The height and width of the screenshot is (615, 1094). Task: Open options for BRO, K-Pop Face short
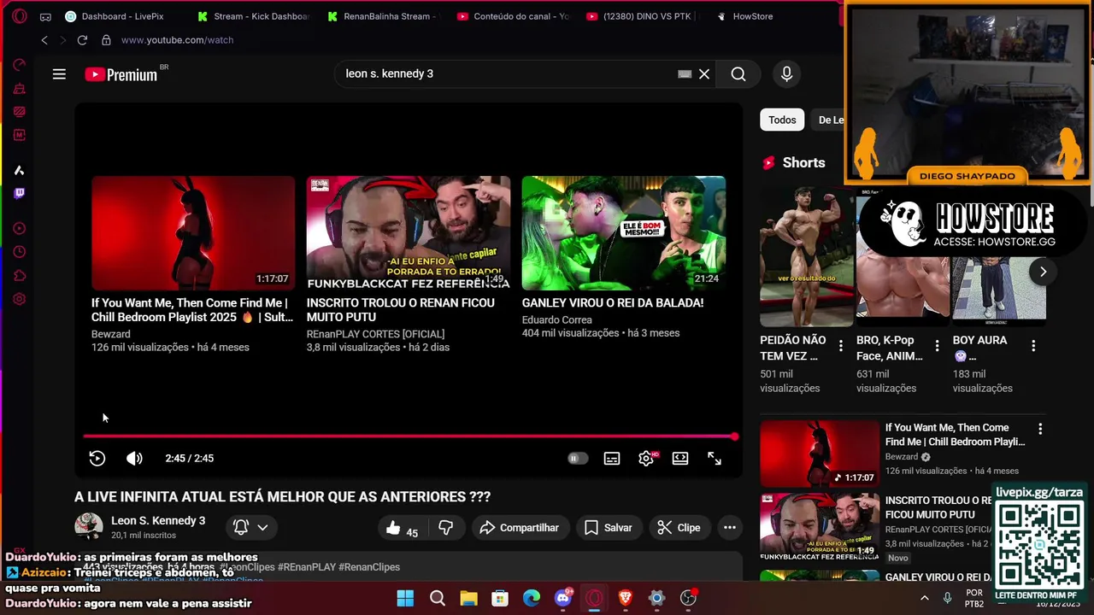938,346
